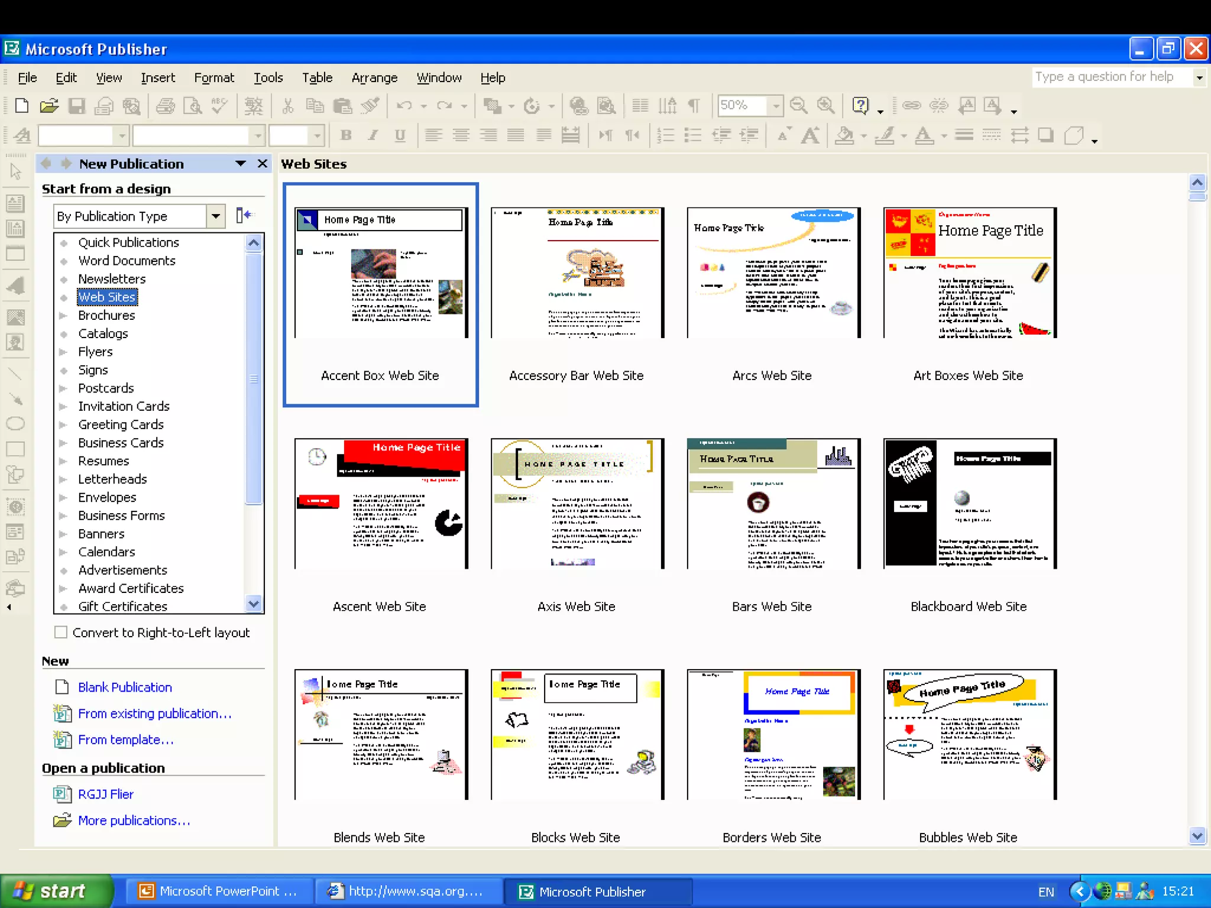Click the New blank document toolbar icon
Image resolution: width=1211 pixels, height=908 pixels.
[x=22, y=106]
